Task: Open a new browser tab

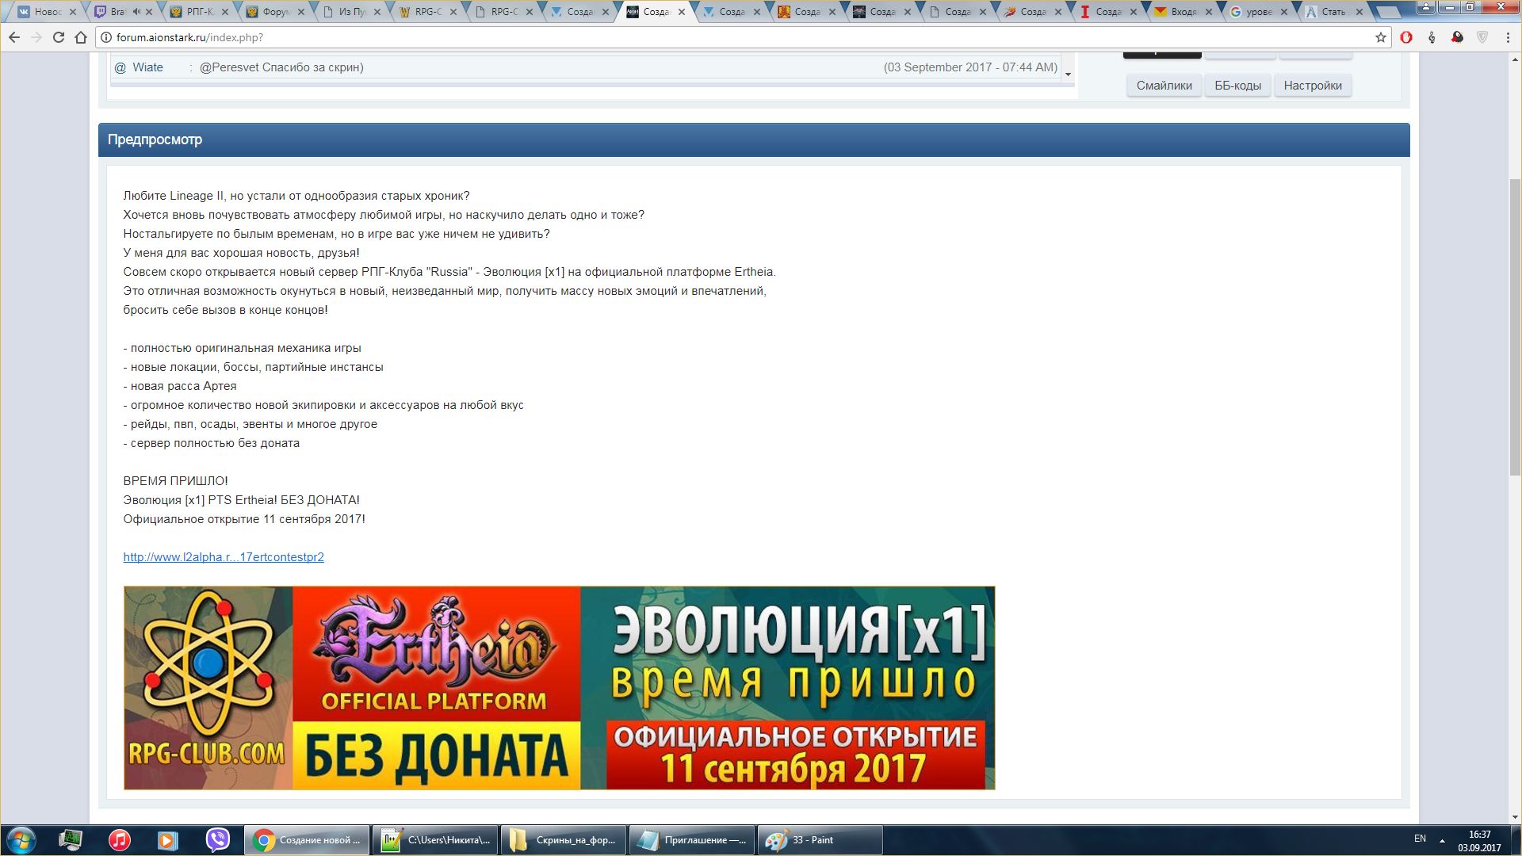Action: 1387,13
